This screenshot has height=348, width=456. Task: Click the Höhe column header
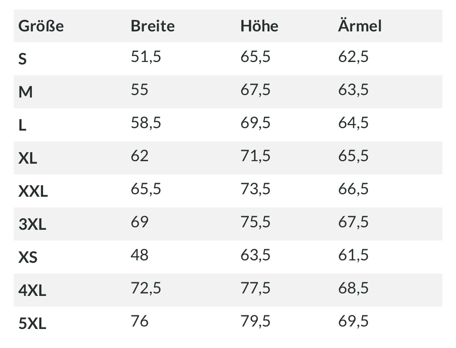tap(259, 26)
